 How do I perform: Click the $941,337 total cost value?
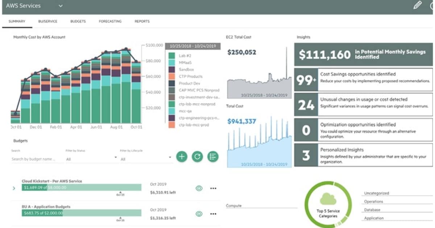[x=242, y=121]
